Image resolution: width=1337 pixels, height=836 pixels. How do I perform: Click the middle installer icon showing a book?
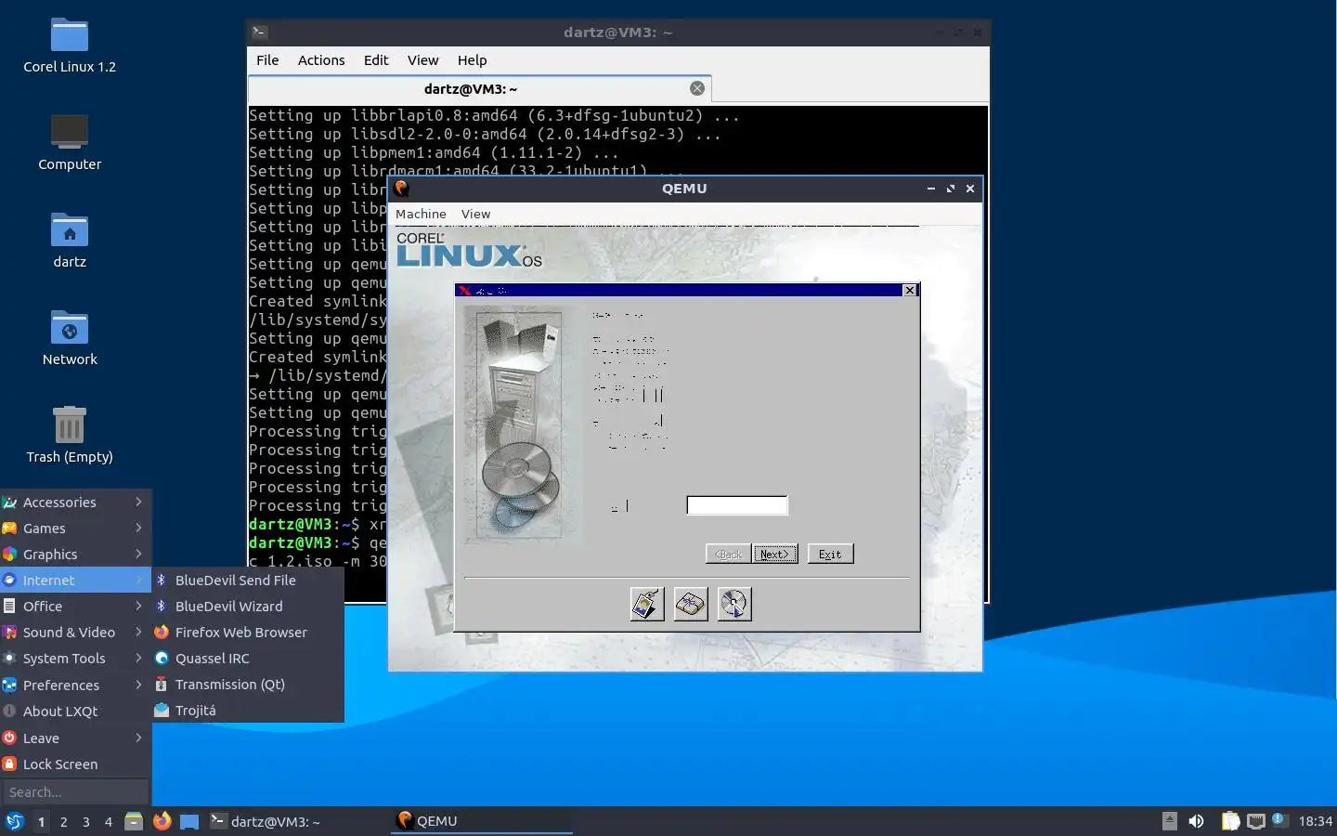coord(691,604)
